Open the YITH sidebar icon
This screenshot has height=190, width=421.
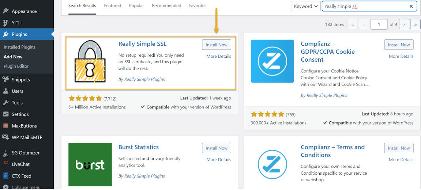point(5,23)
